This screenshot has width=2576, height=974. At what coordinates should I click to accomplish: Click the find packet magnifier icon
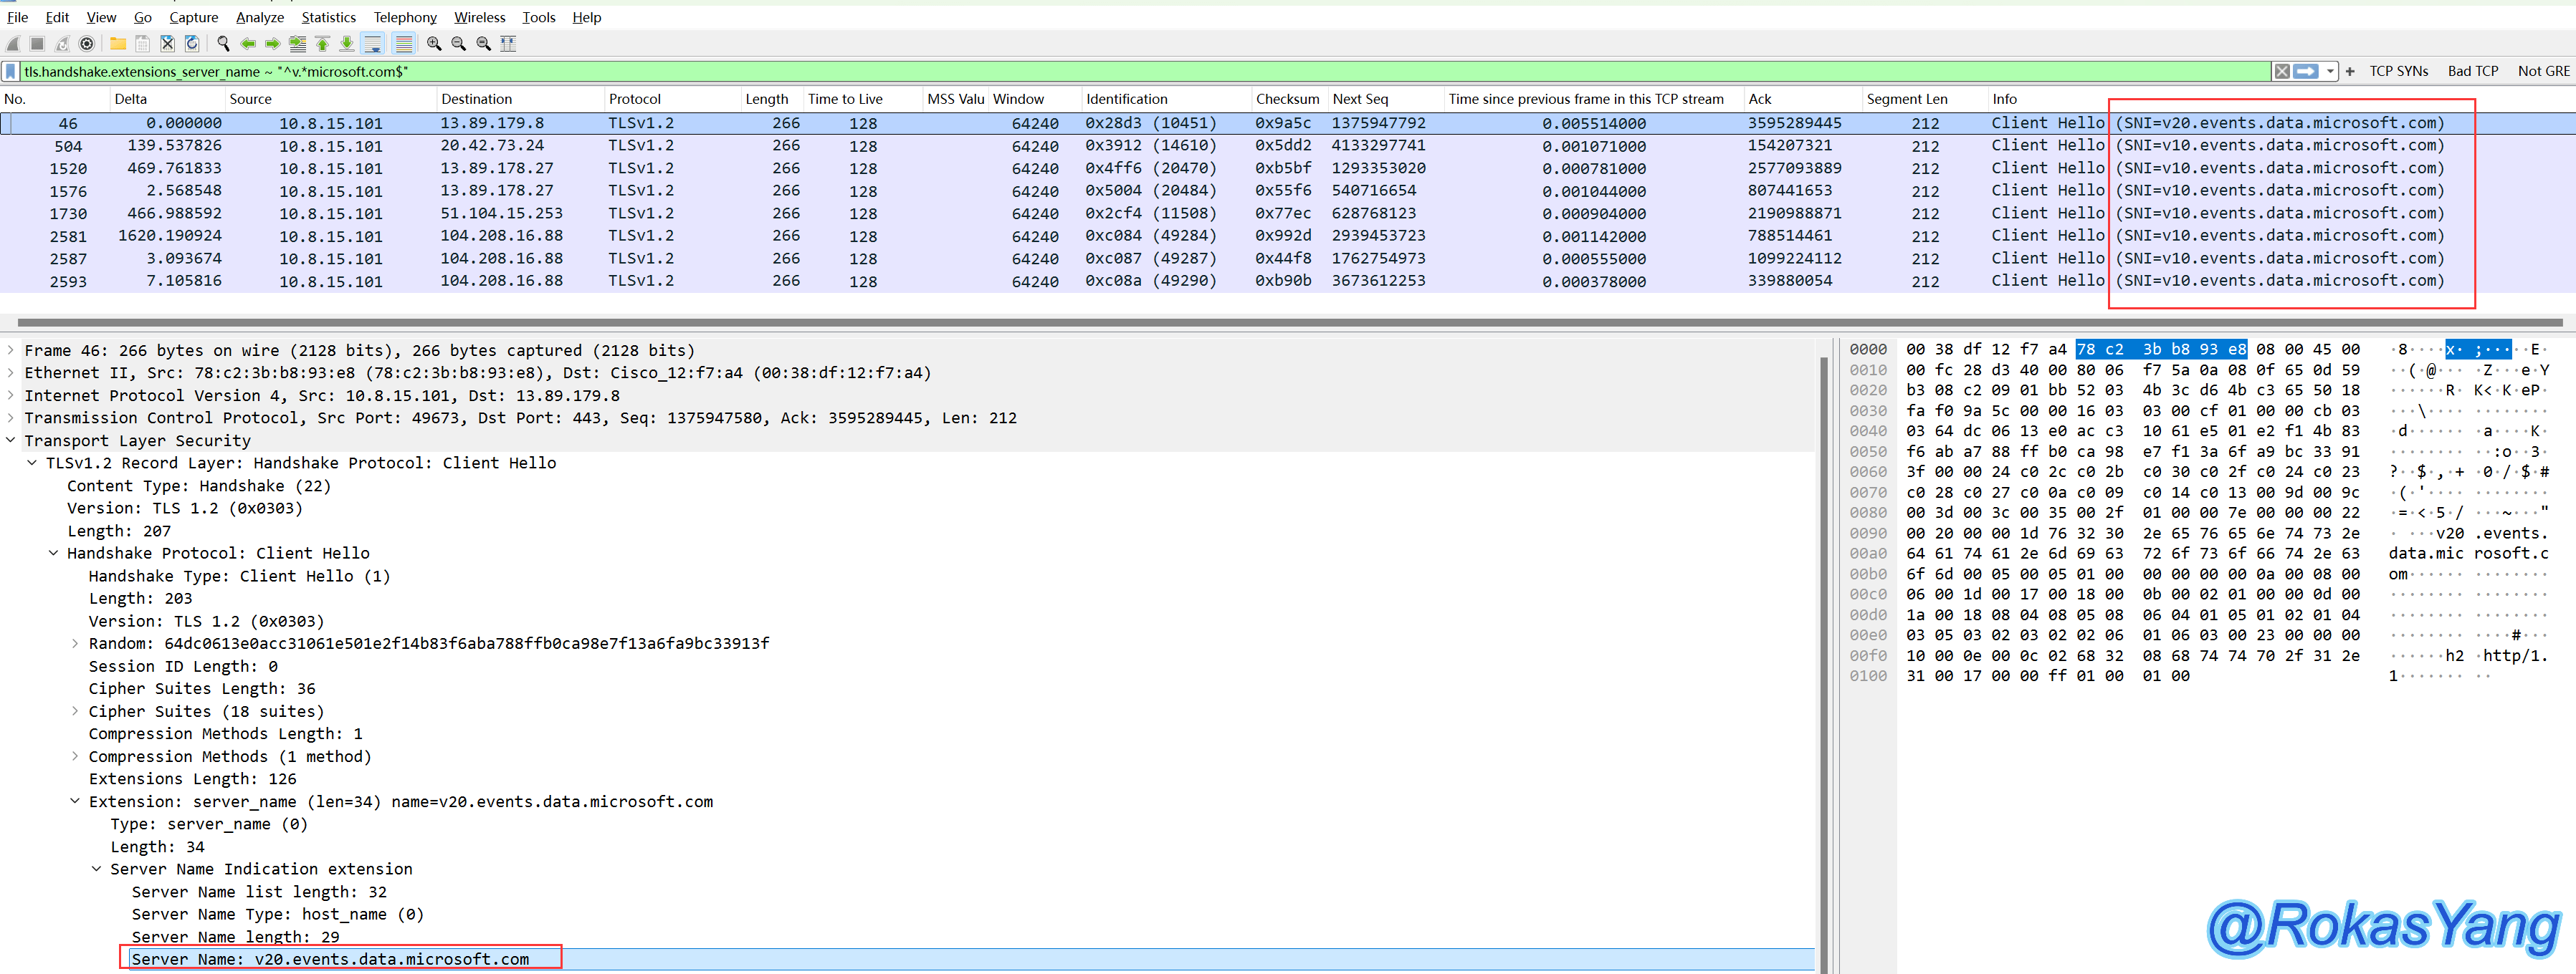[223, 43]
